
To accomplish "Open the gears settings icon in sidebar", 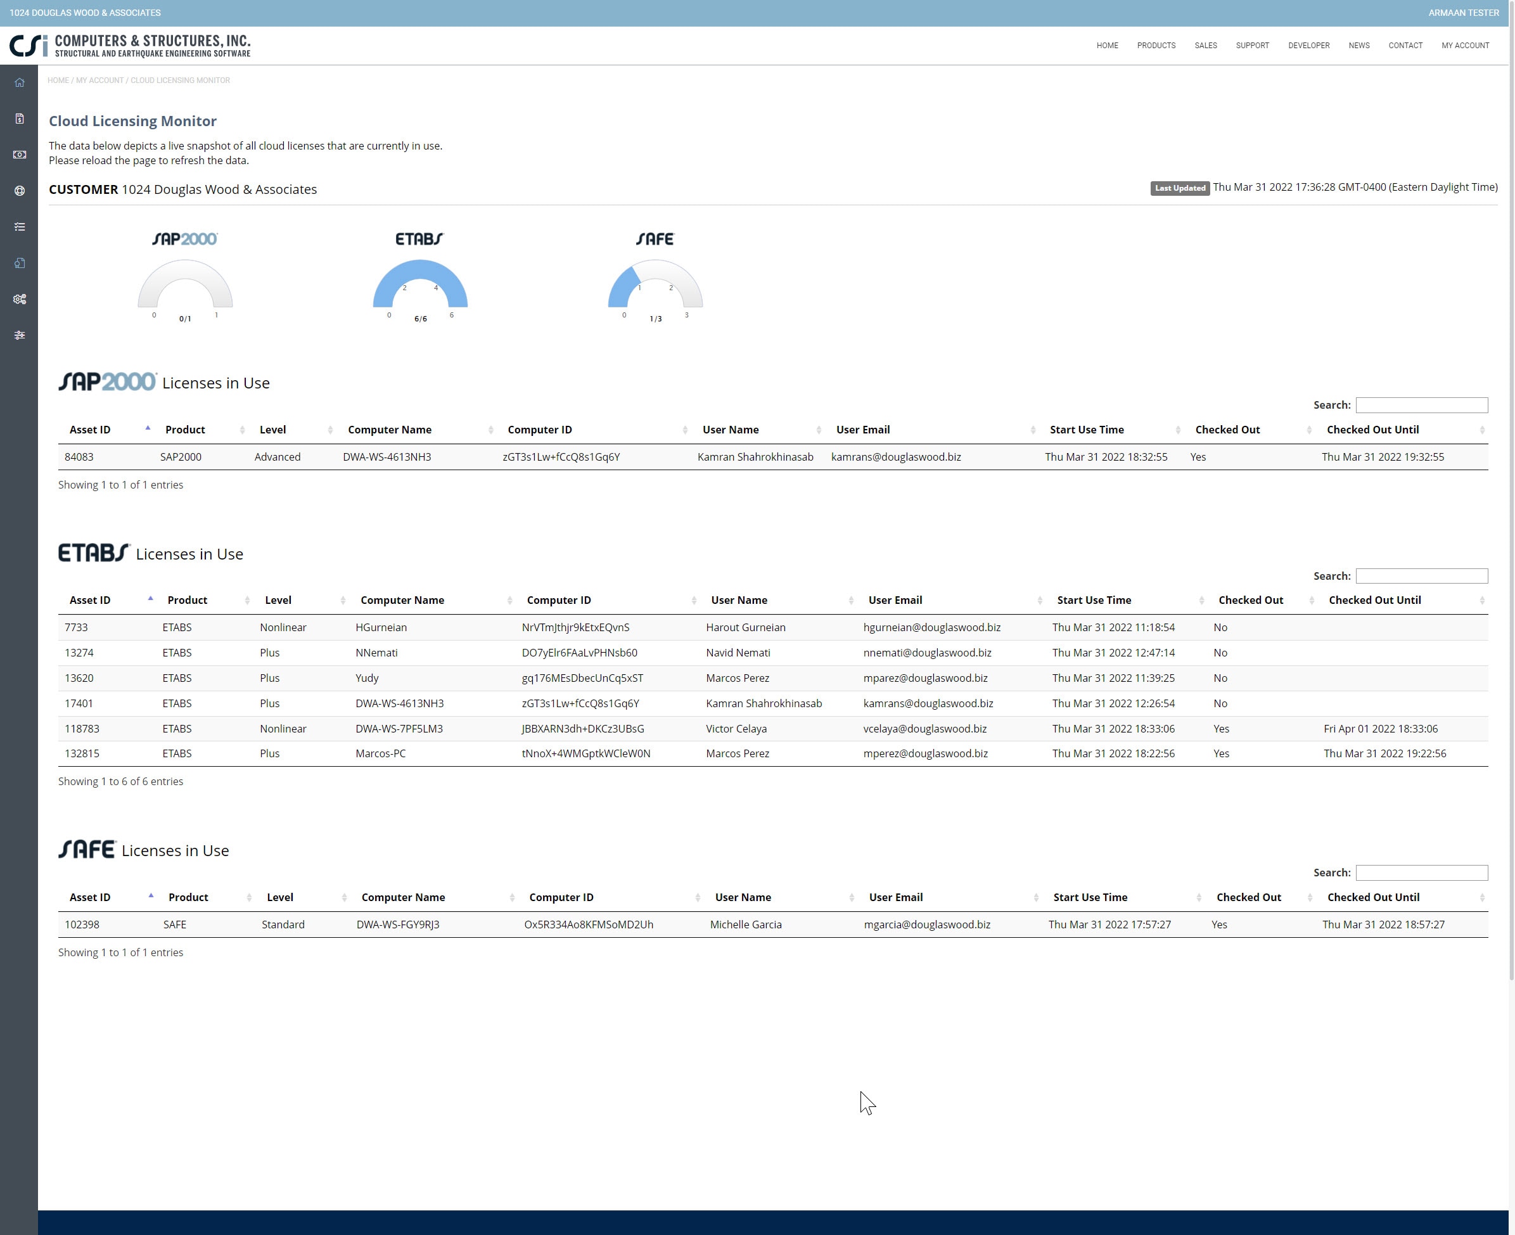I will (x=19, y=300).
